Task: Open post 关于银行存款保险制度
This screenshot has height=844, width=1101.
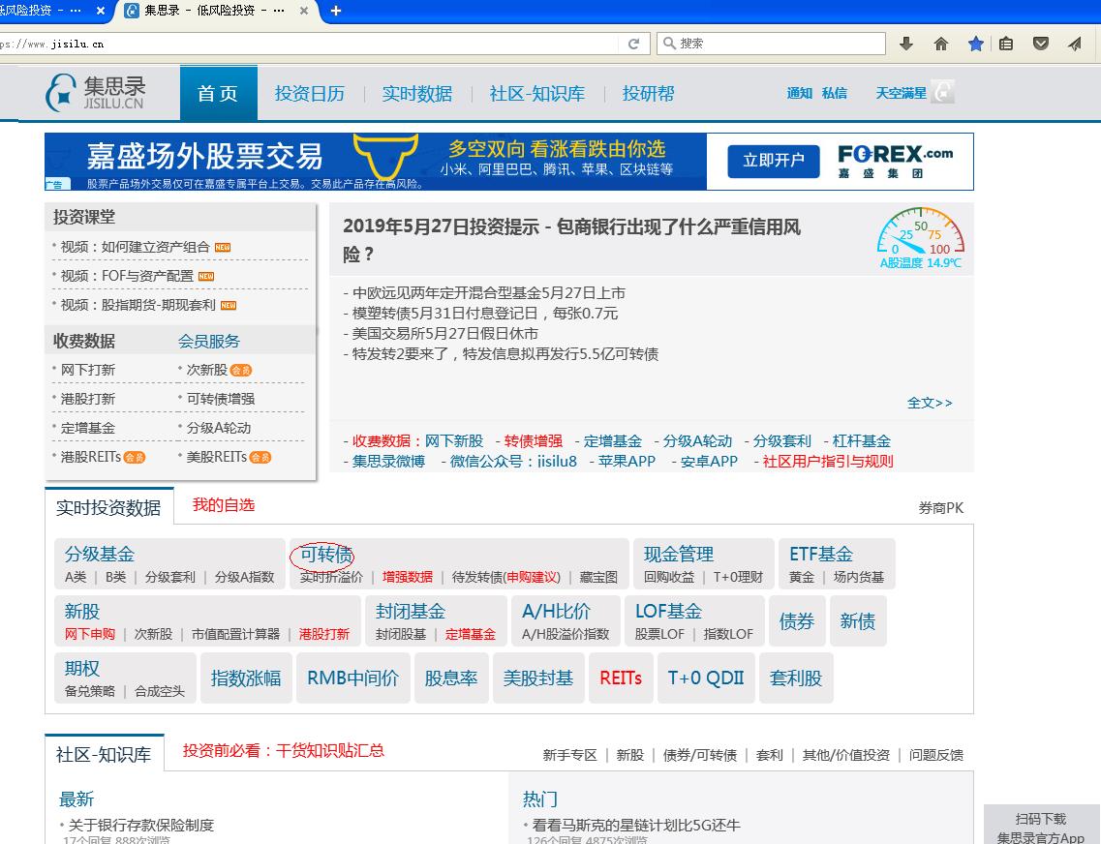Action: click(x=141, y=825)
